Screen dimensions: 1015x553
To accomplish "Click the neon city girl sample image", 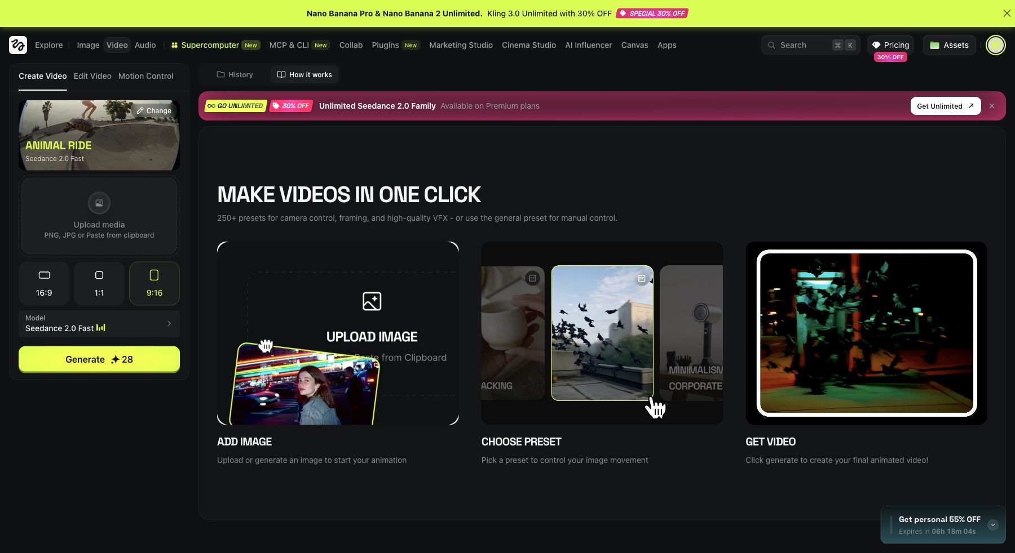I will [304, 385].
